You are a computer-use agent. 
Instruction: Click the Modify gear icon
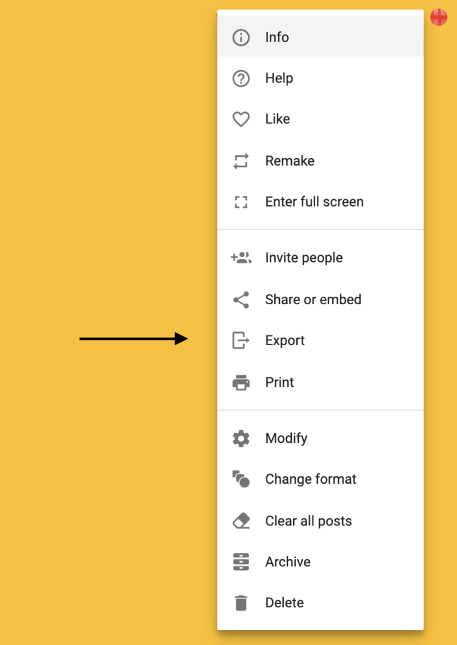[241, 438]
